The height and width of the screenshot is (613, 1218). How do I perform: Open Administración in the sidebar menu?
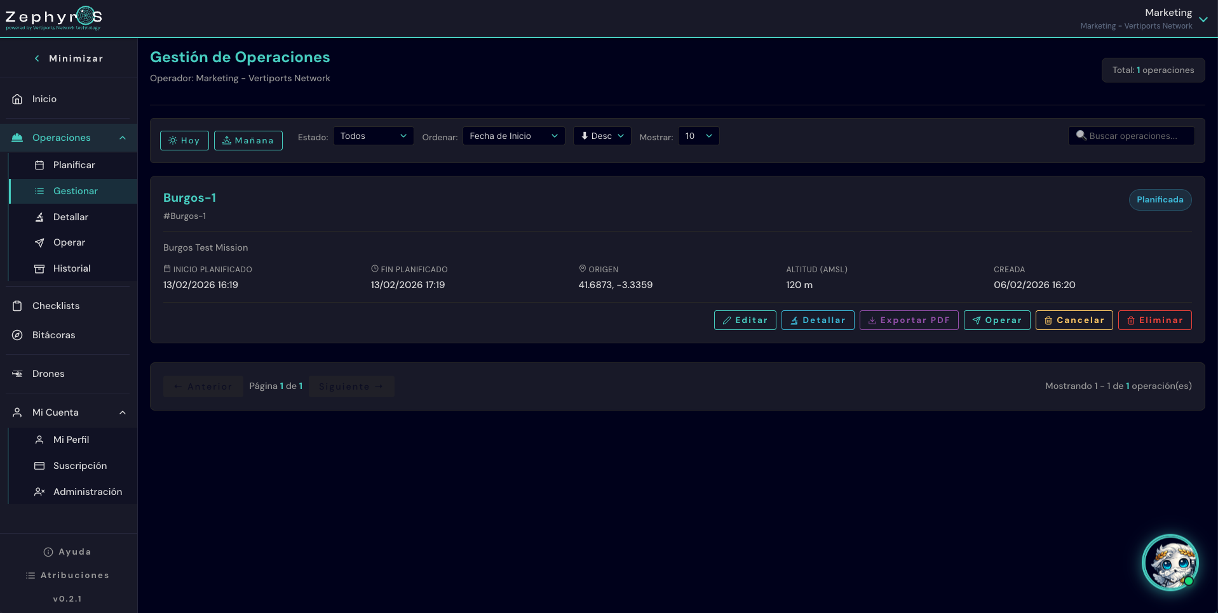(87, 492)
